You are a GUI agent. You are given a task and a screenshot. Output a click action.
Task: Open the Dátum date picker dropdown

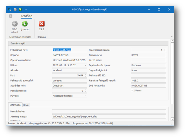pyautogui.click(x=85, y=65)
